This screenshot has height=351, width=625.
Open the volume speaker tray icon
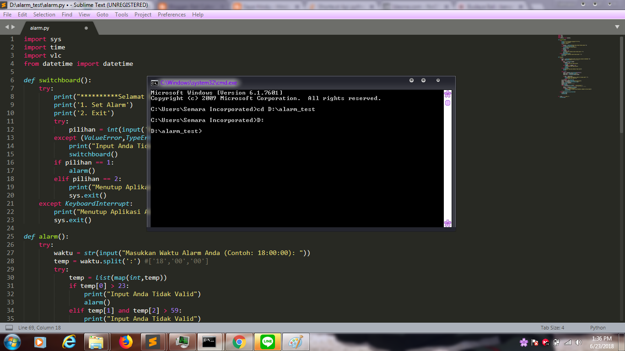pos(579,342)
